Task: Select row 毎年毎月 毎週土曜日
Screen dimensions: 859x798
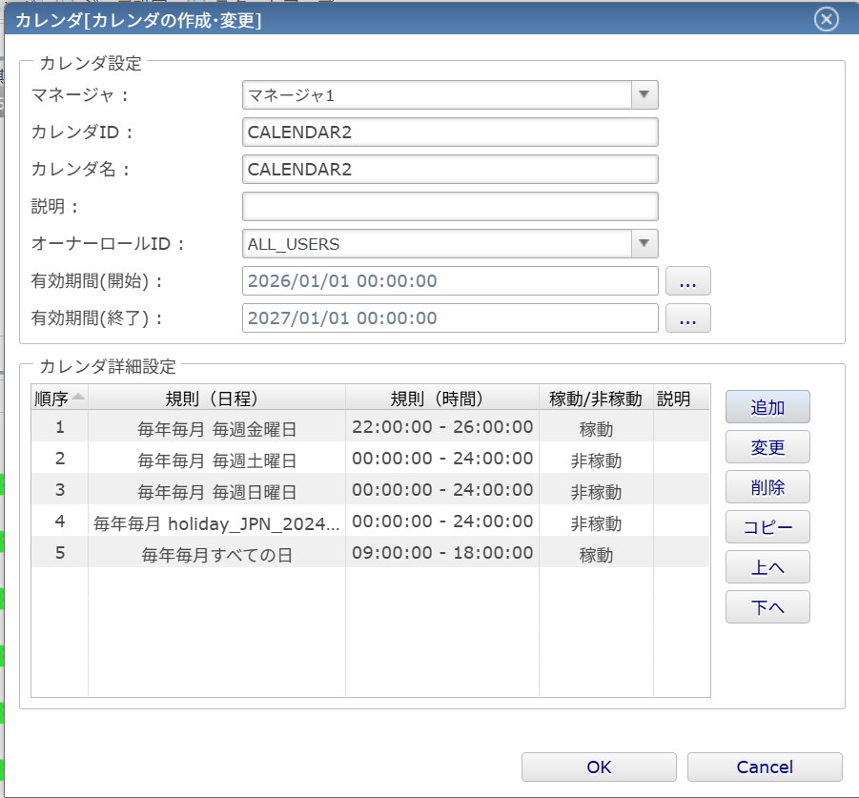Action: coord(370,459)
